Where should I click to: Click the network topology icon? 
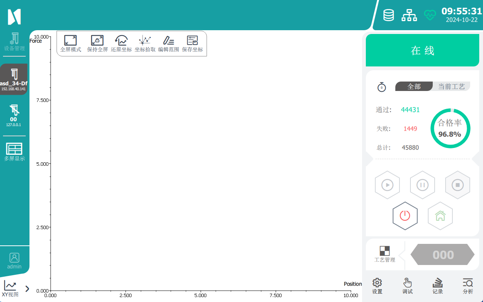coord(409,15)
